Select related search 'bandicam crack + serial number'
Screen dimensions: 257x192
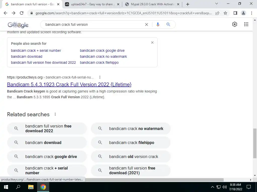point(47,170)
